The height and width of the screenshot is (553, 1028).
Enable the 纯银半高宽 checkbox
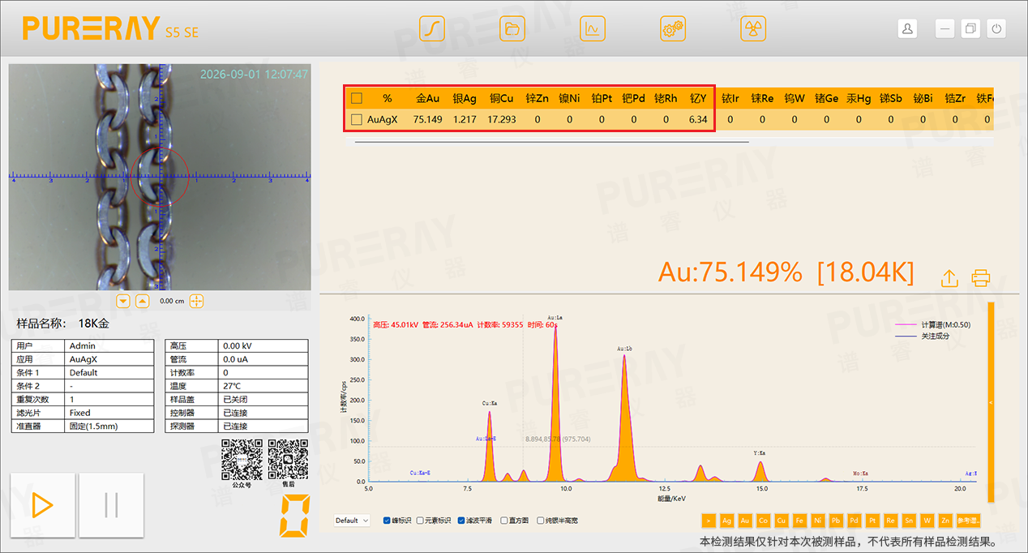coord(541,521)
